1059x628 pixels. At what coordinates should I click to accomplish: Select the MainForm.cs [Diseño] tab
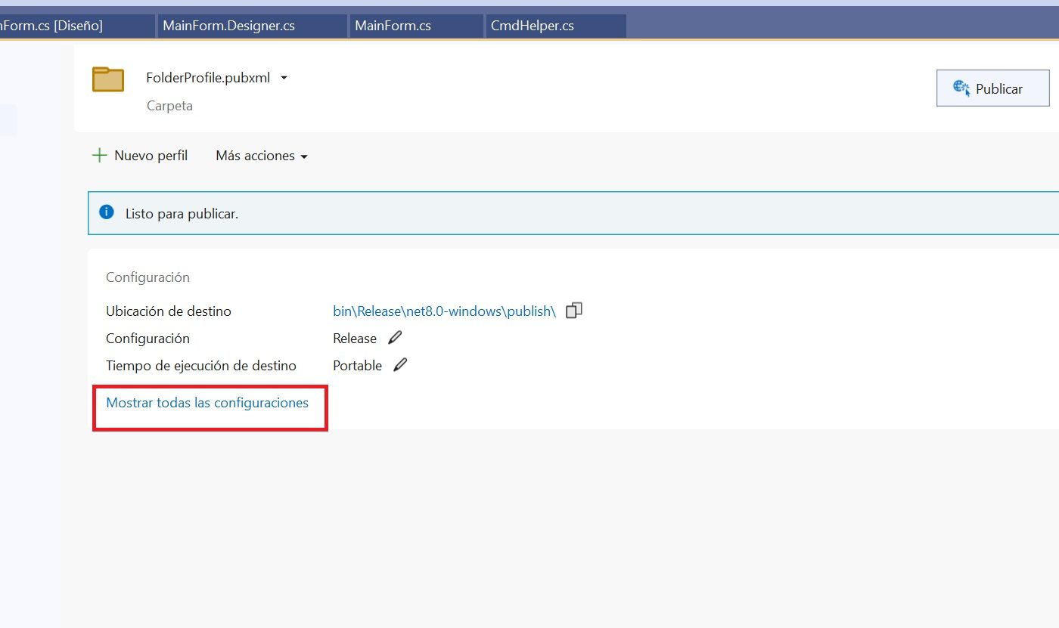click(51, 26)
